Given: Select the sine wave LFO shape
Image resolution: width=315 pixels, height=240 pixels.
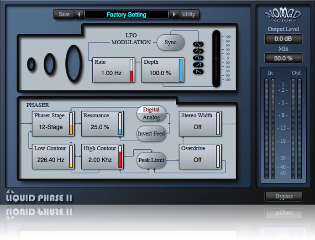Looking at the screenshot, I should (199, 44).
